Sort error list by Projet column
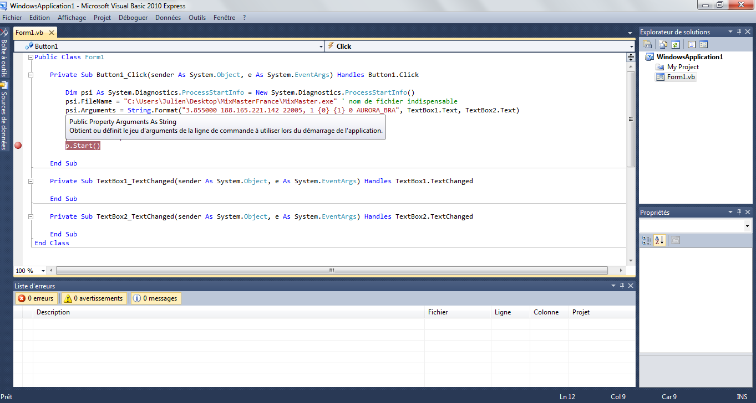This screenshot has width=756, height=403. (602, 312)
